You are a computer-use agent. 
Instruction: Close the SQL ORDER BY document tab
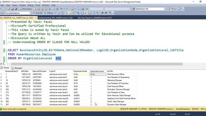(36, 18)
